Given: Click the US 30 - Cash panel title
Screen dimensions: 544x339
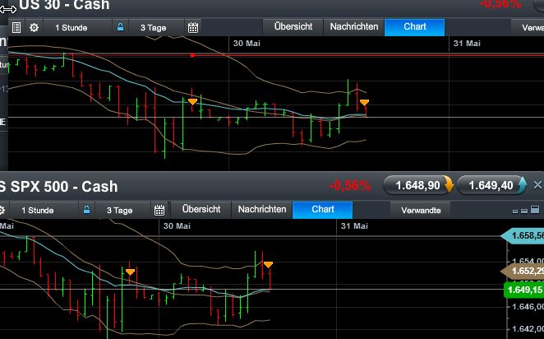Looking at the screenshot, I should [x=65, y=5].
